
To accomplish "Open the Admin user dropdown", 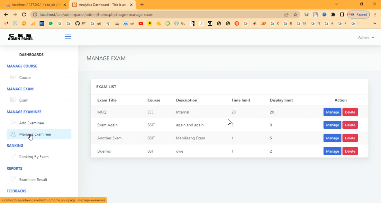I will pyautogui.click(x=366, y=38).
